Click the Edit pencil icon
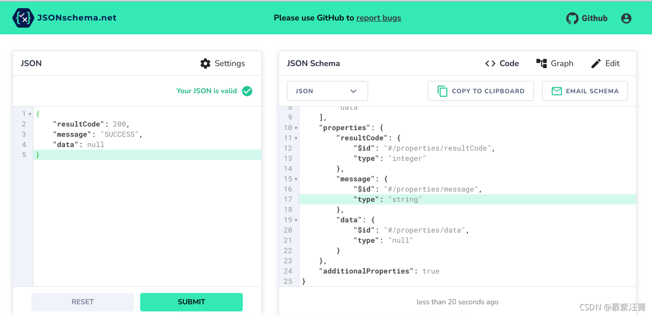Viewport: 652px width, 315px height. (x=596, y=63)
